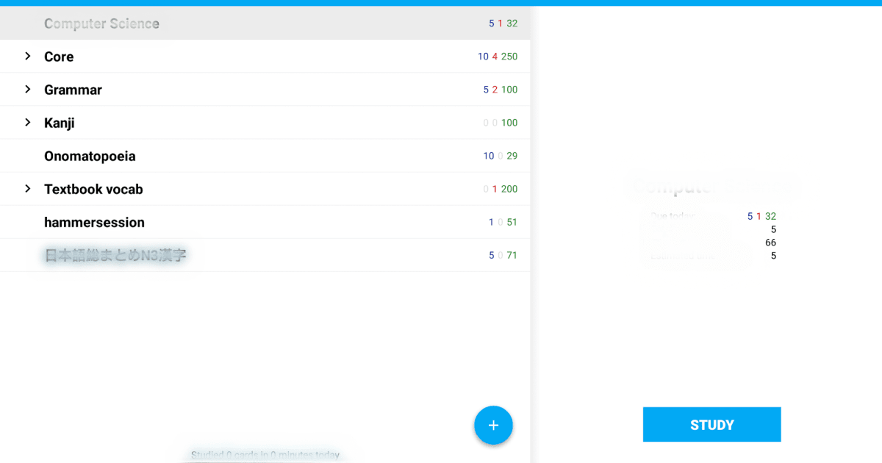
Task: Select the Computer Science deck row
Action: 101,23
